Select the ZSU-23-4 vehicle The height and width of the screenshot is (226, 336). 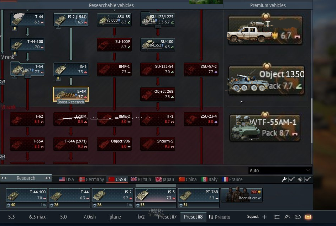point(201,119)
